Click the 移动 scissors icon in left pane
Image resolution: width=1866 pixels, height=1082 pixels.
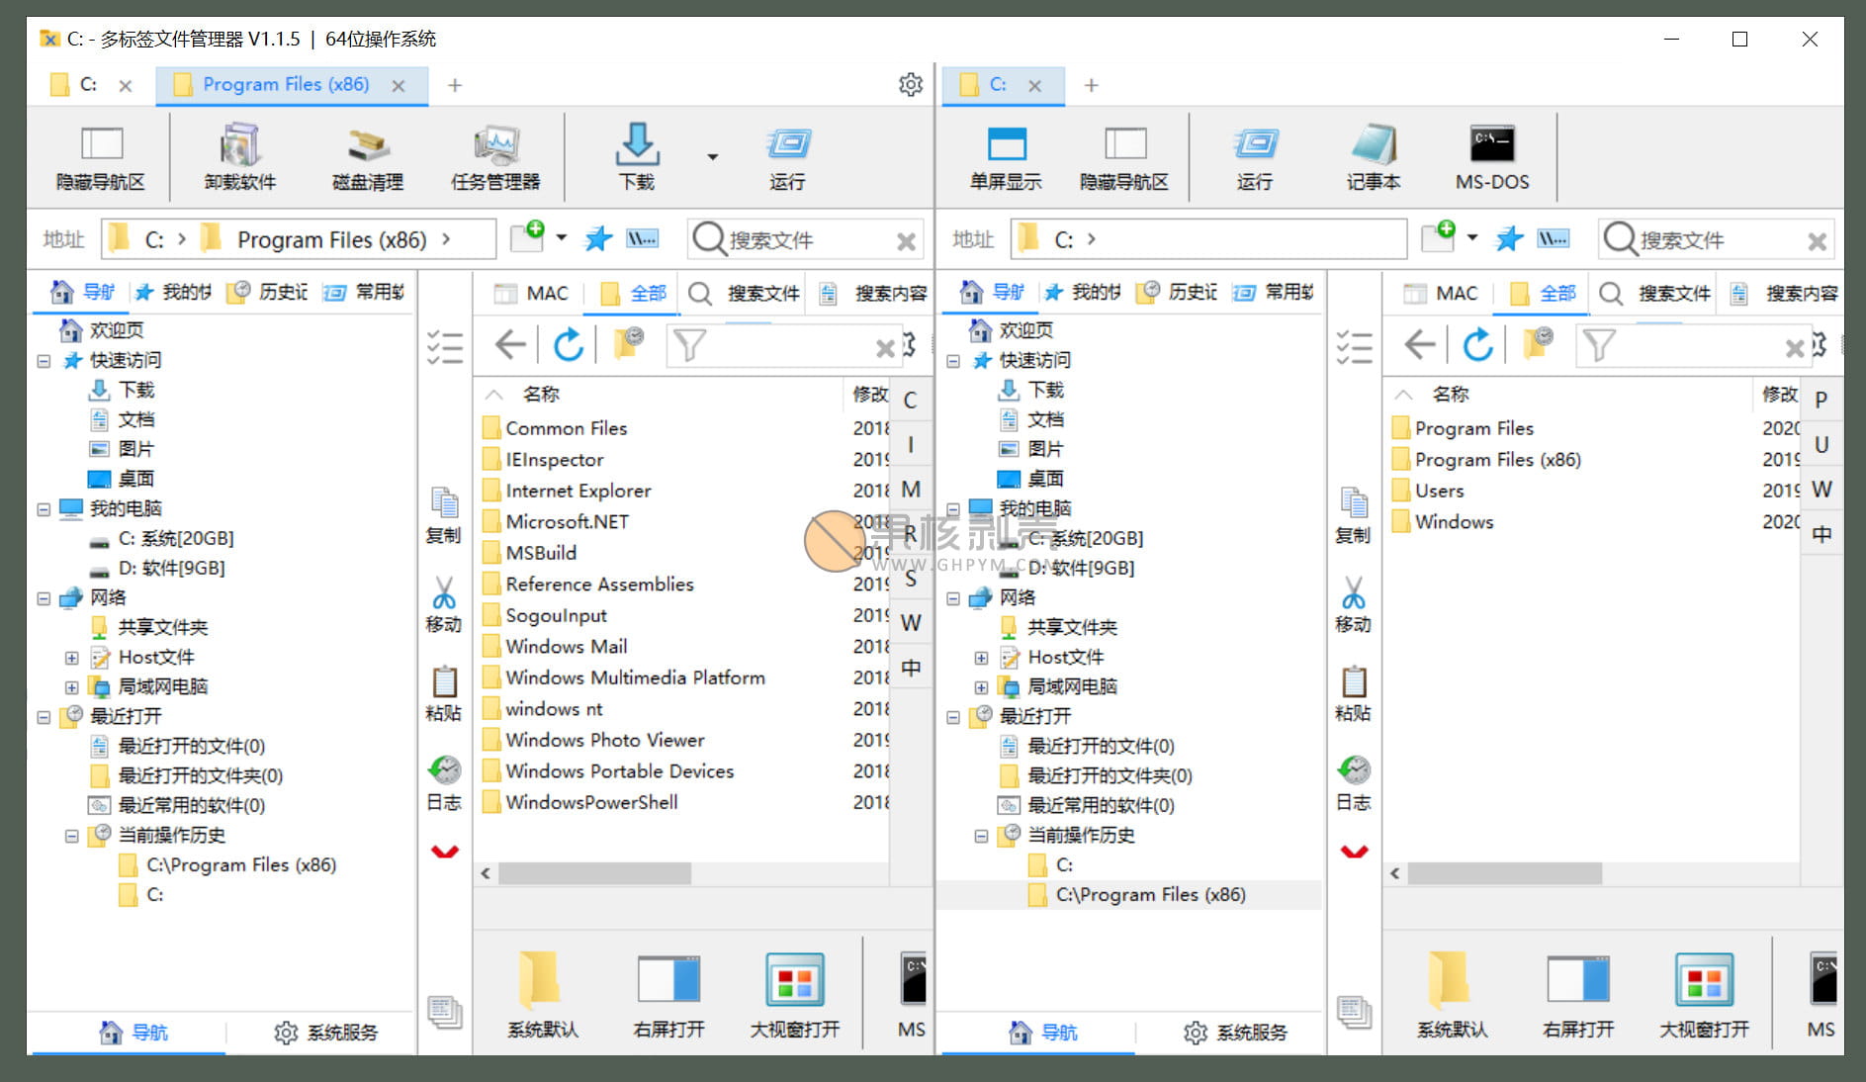coord(444,603)
